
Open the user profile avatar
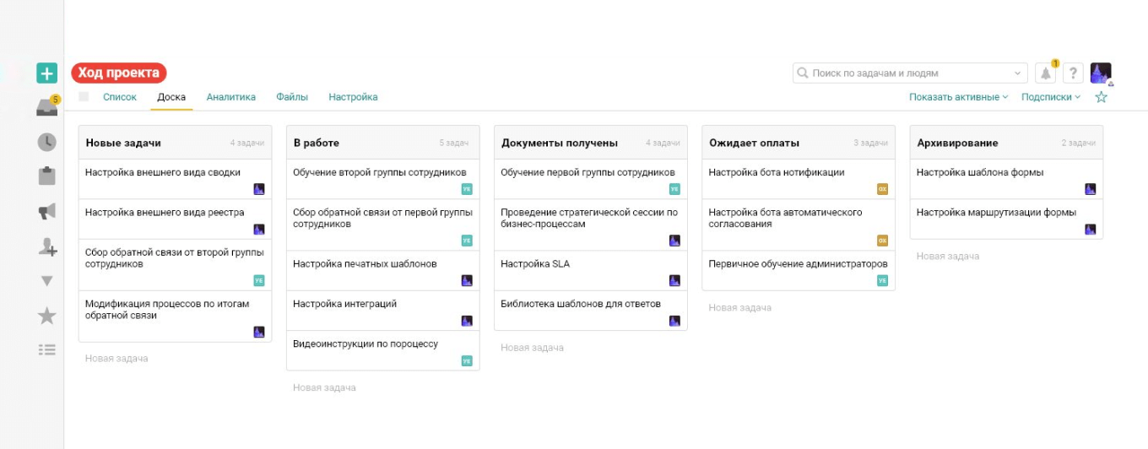point(1101,73)
